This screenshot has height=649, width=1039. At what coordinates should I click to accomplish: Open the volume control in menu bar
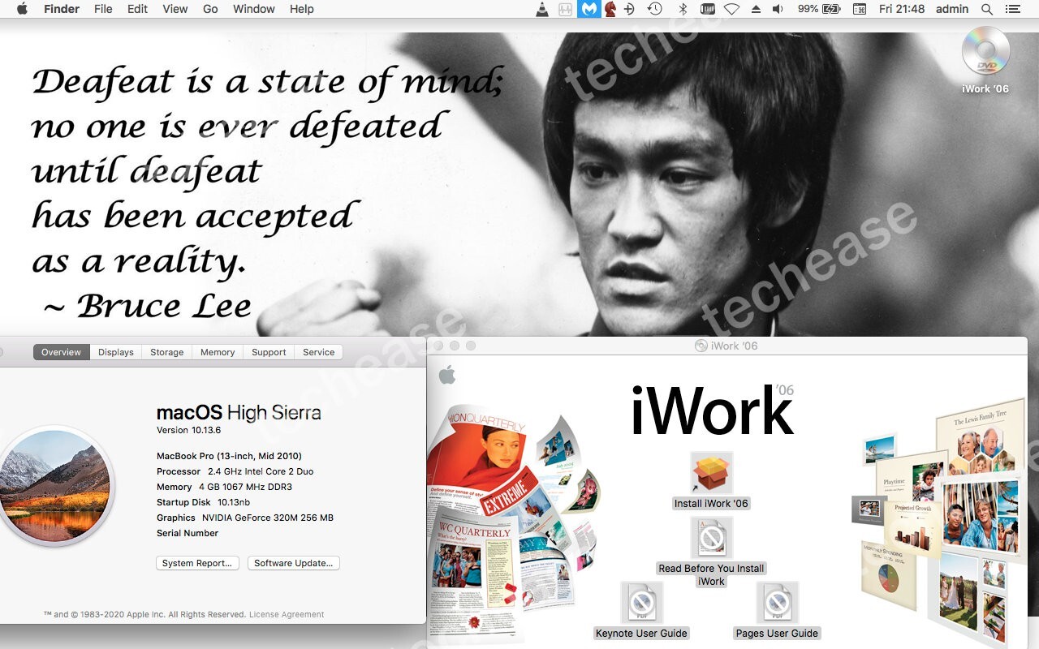tap(778, 9)
